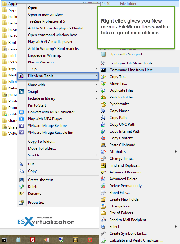Screen dimensions: 180x244
Task: Click the Command Line from Here console icon
Action: coord(103,70)
